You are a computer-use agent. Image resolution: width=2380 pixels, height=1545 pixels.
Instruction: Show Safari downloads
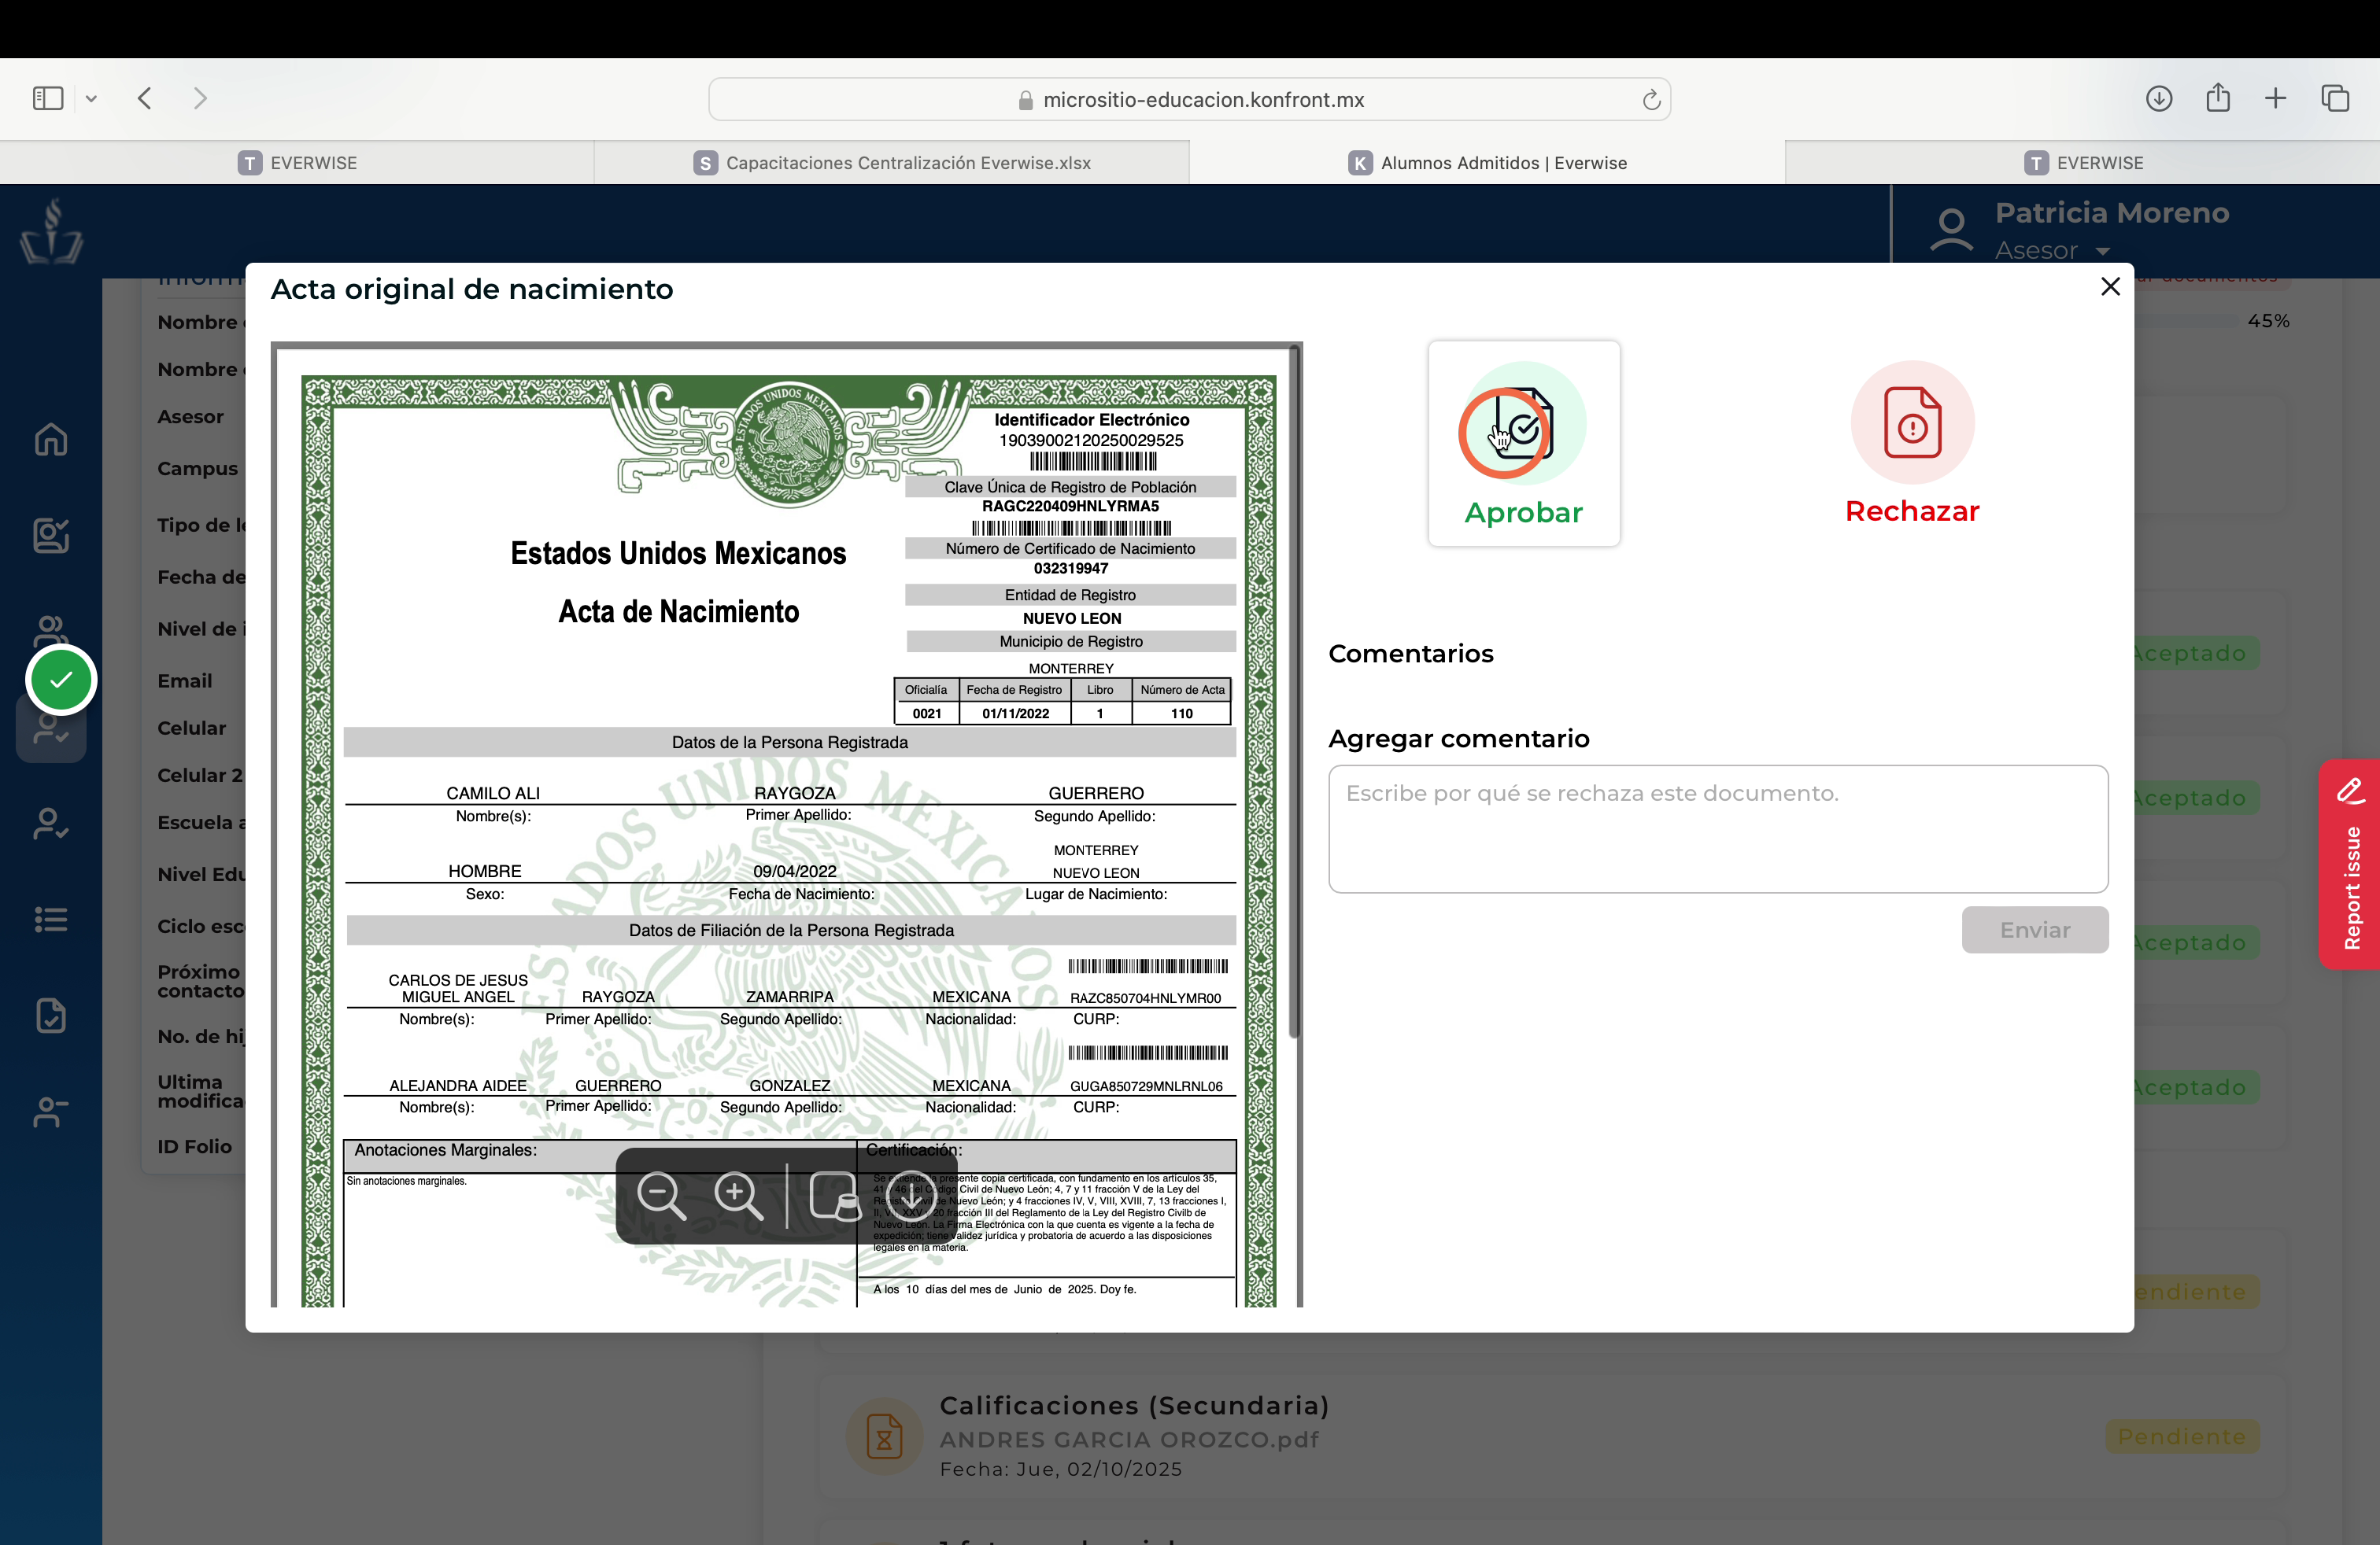point(2159,98)
